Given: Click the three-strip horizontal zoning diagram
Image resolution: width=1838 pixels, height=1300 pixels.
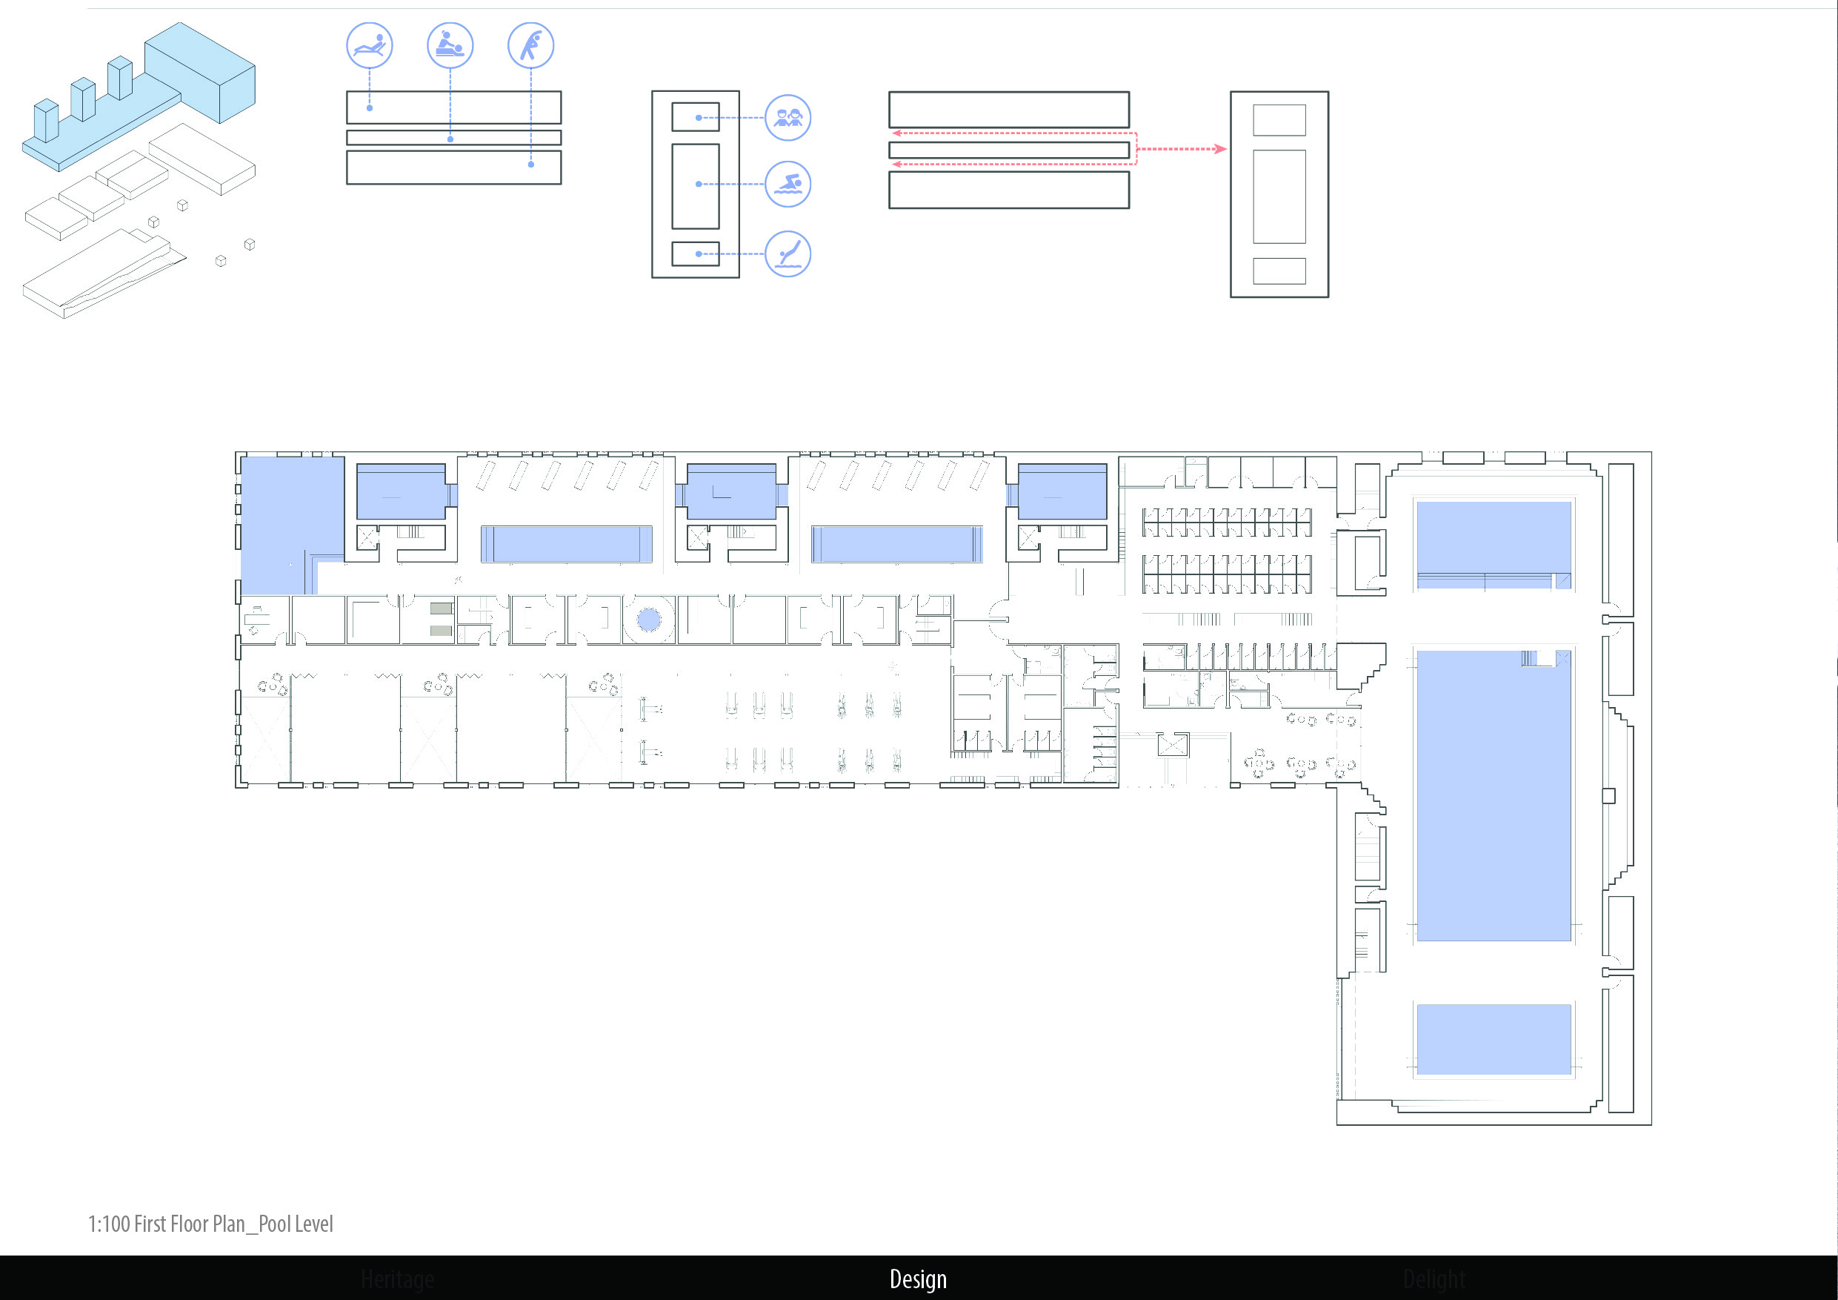Looking at the screenshot, I should pyautogui.click(x=454, y=138).
